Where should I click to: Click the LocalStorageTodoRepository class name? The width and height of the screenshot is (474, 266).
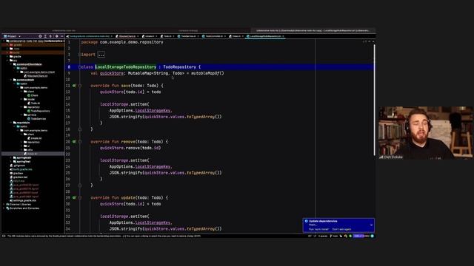[x=126, y=67]
